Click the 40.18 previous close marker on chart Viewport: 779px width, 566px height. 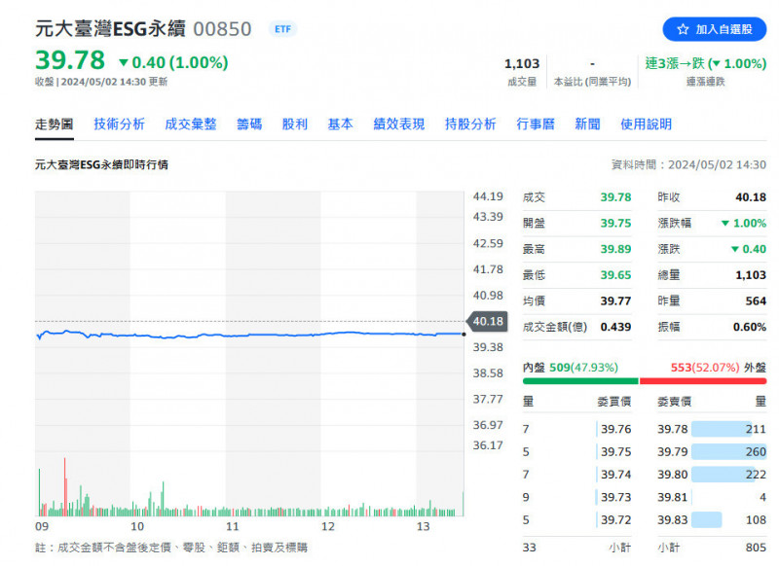tap(487, 322)
